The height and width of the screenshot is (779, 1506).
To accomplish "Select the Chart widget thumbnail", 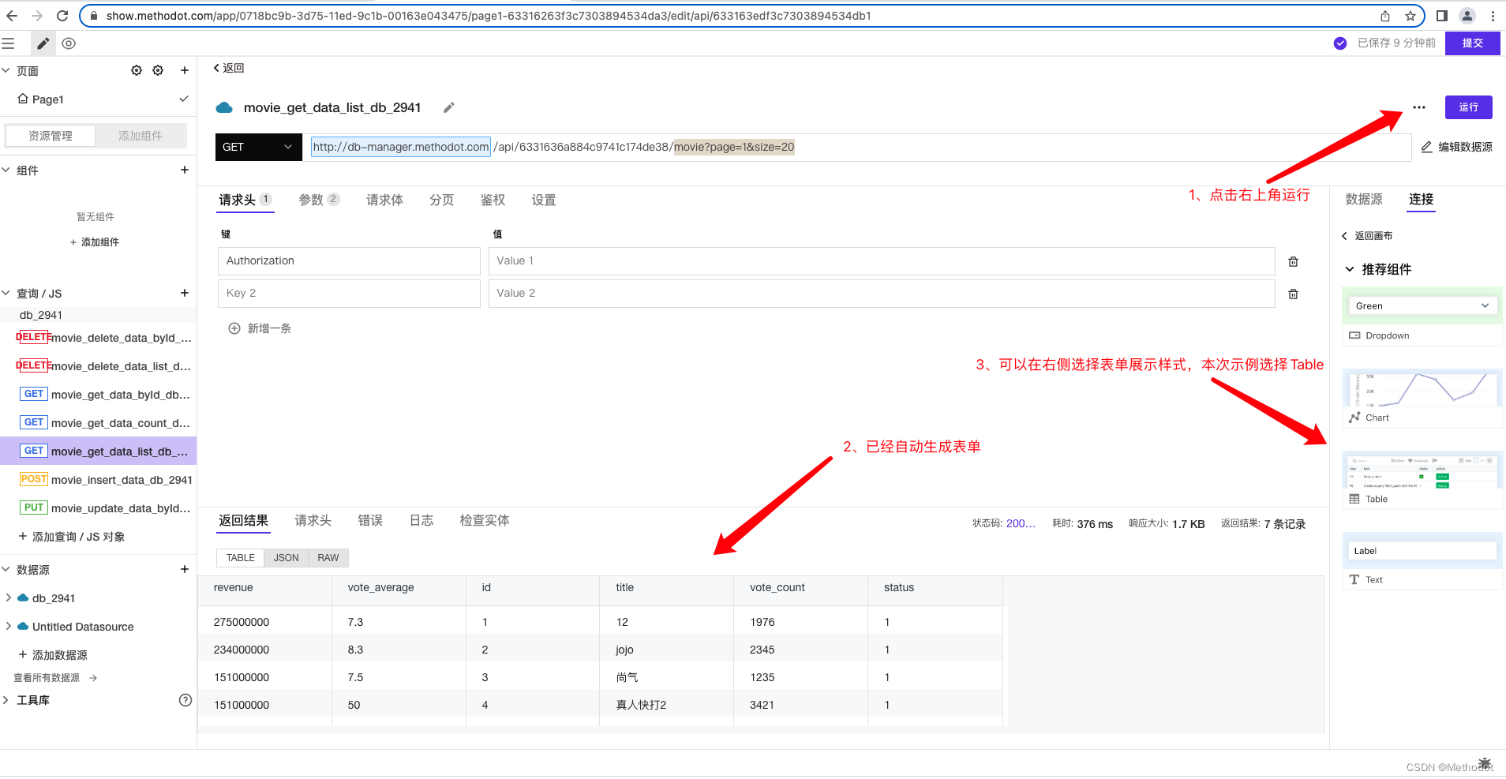I will [x=1422, y=398].
